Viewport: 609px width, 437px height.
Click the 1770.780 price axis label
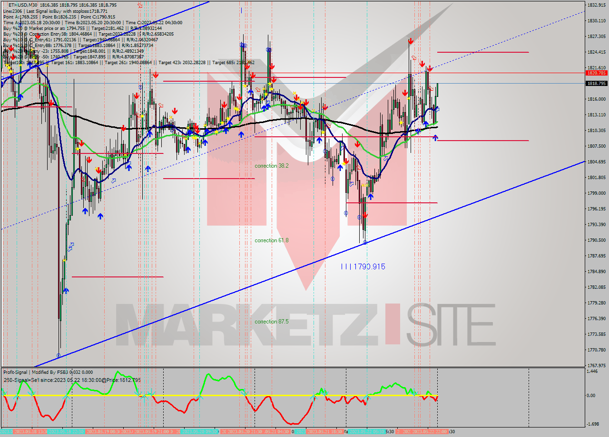596,350
